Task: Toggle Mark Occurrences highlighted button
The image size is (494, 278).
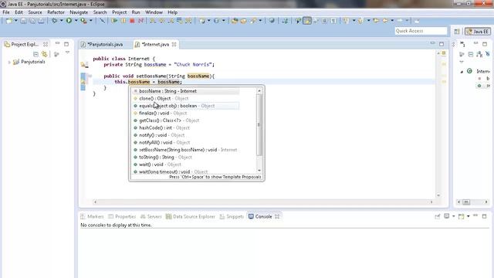Action: pos(307,21)
